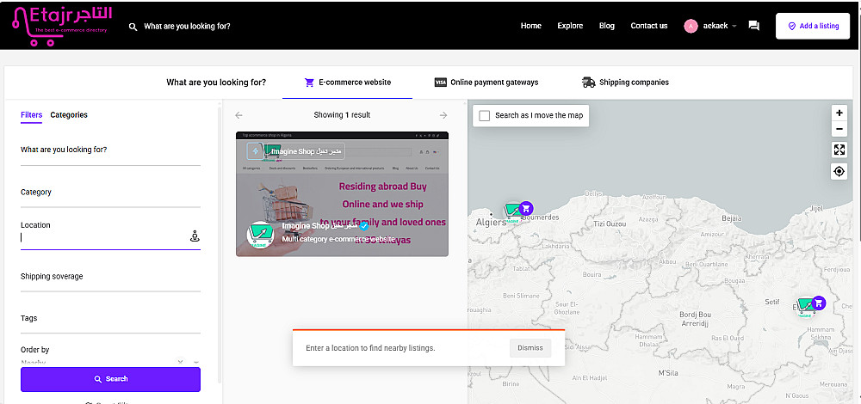This screenshot has width=861, height=404.
Task: Open the Explore menu item
Action: 570,26
